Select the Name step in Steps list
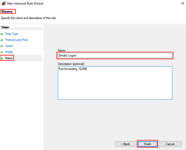The height and width of the screenshot is (150, 186). coord(9,58)
